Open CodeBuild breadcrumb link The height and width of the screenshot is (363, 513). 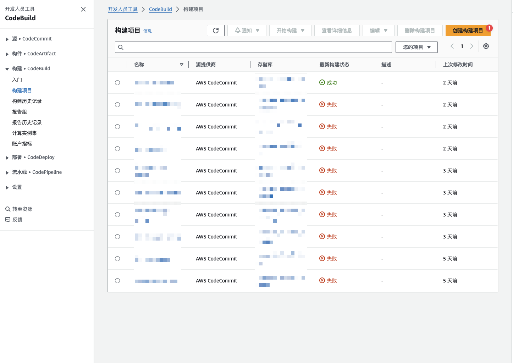(160, 9)
